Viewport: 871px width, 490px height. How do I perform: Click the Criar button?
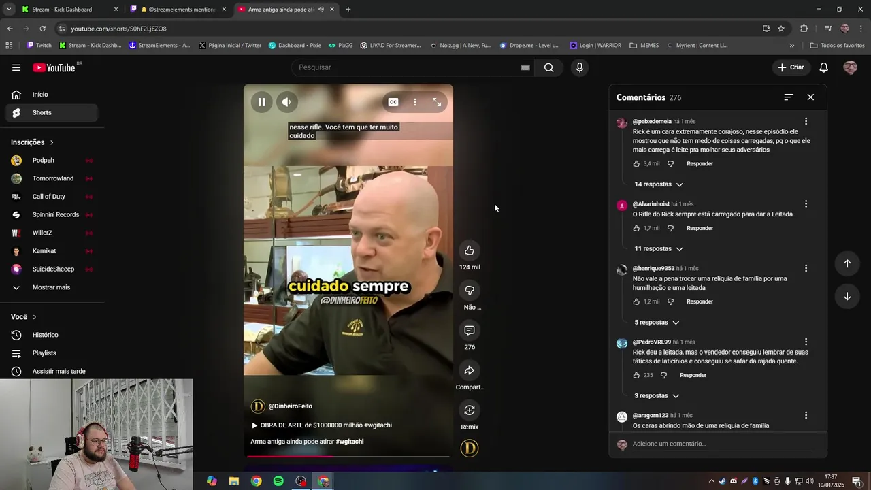[x=791, y=67]
